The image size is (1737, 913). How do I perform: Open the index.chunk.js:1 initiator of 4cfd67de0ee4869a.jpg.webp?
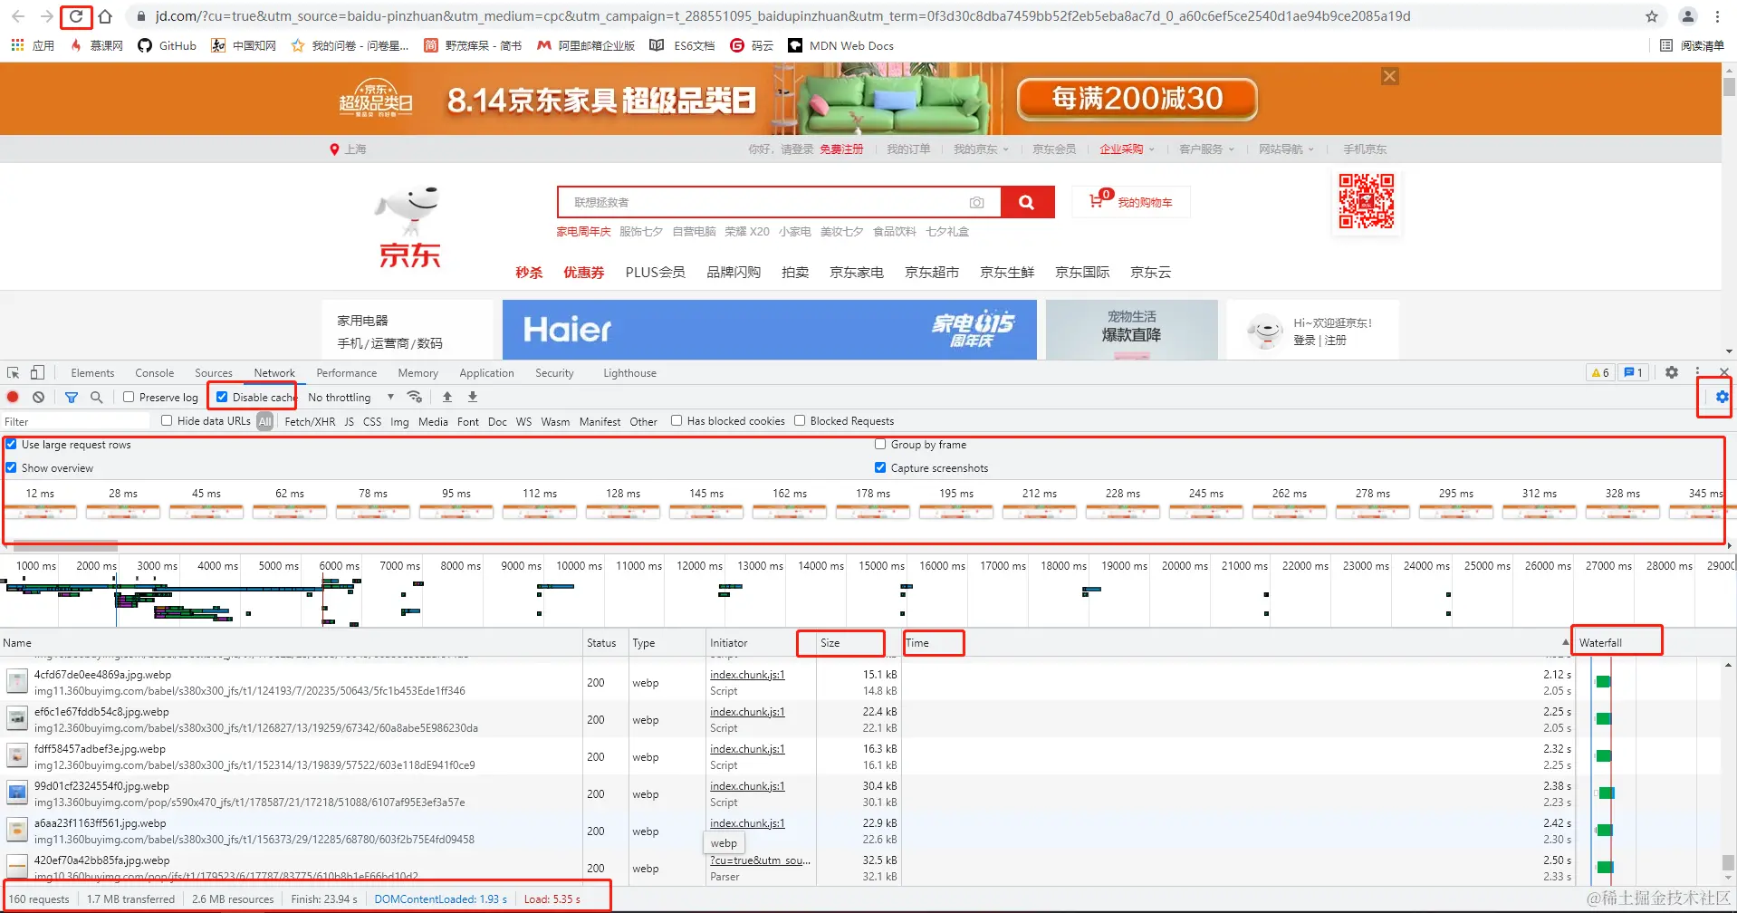click(x=747, y=675)
